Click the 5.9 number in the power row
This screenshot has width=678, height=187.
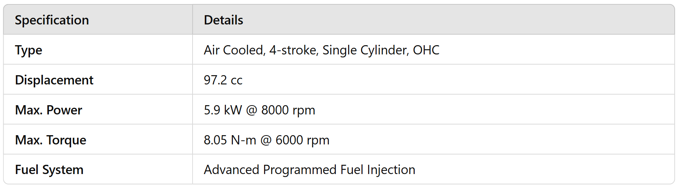[x=212, y=110]
